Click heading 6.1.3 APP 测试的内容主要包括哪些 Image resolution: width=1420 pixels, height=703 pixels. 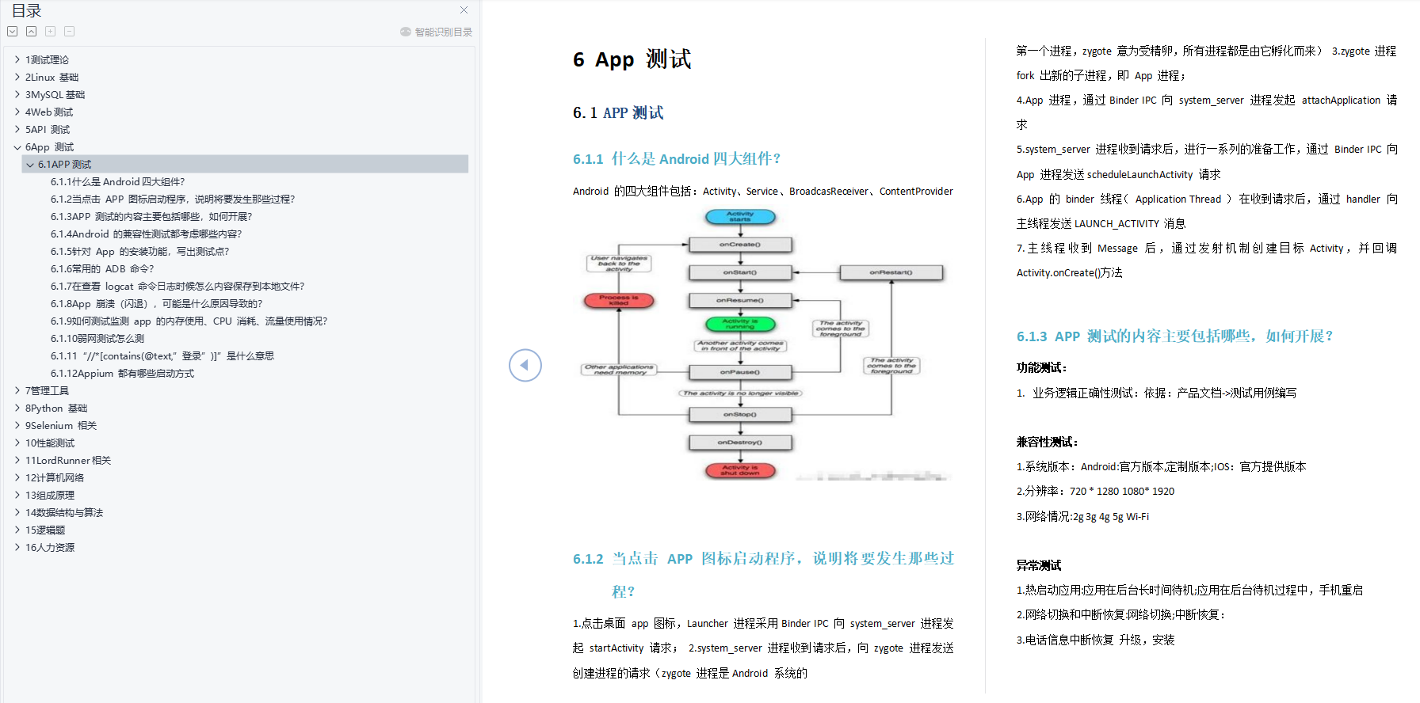click(1174, 336)
